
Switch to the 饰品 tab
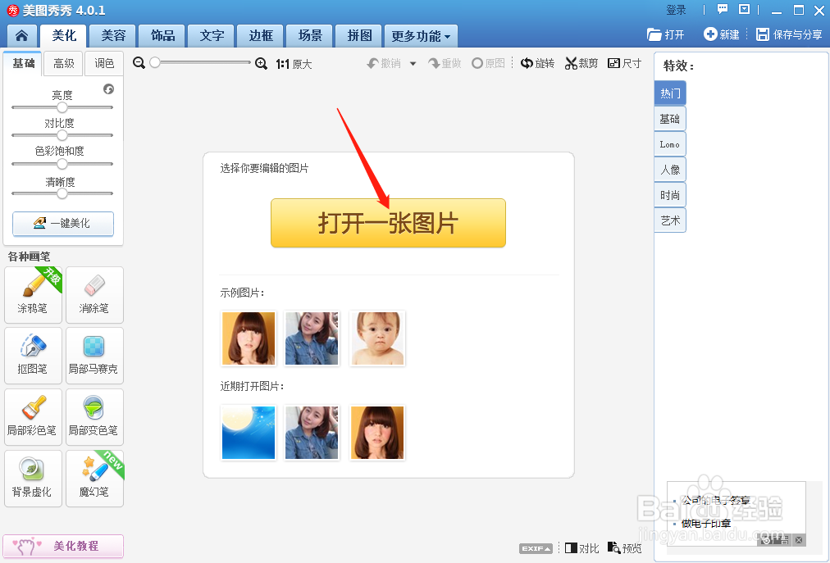pos(162,35)
